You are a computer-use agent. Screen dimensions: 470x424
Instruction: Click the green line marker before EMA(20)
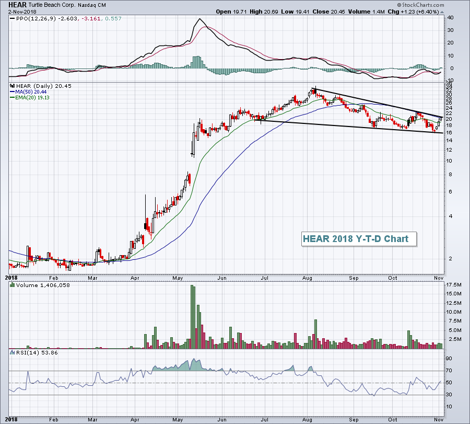pyautogui.click(x=13, y=98)
